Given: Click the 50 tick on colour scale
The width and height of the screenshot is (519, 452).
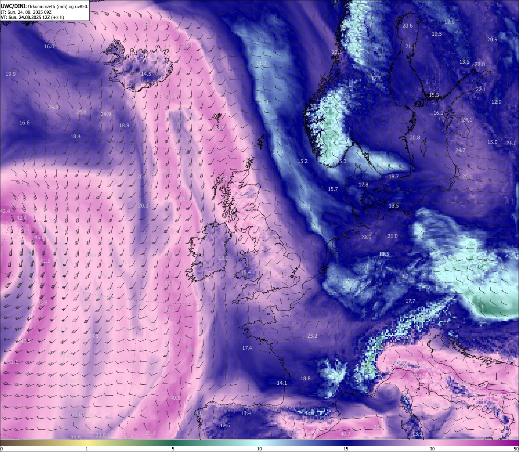Looking at the screenshot, I should [516, 449].
